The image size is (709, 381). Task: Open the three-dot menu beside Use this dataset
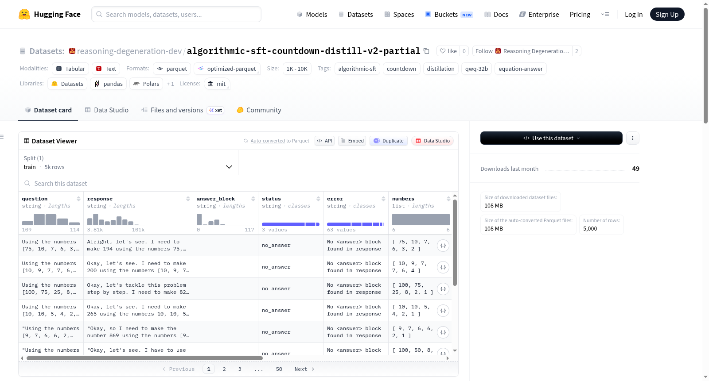coord(633,138)
